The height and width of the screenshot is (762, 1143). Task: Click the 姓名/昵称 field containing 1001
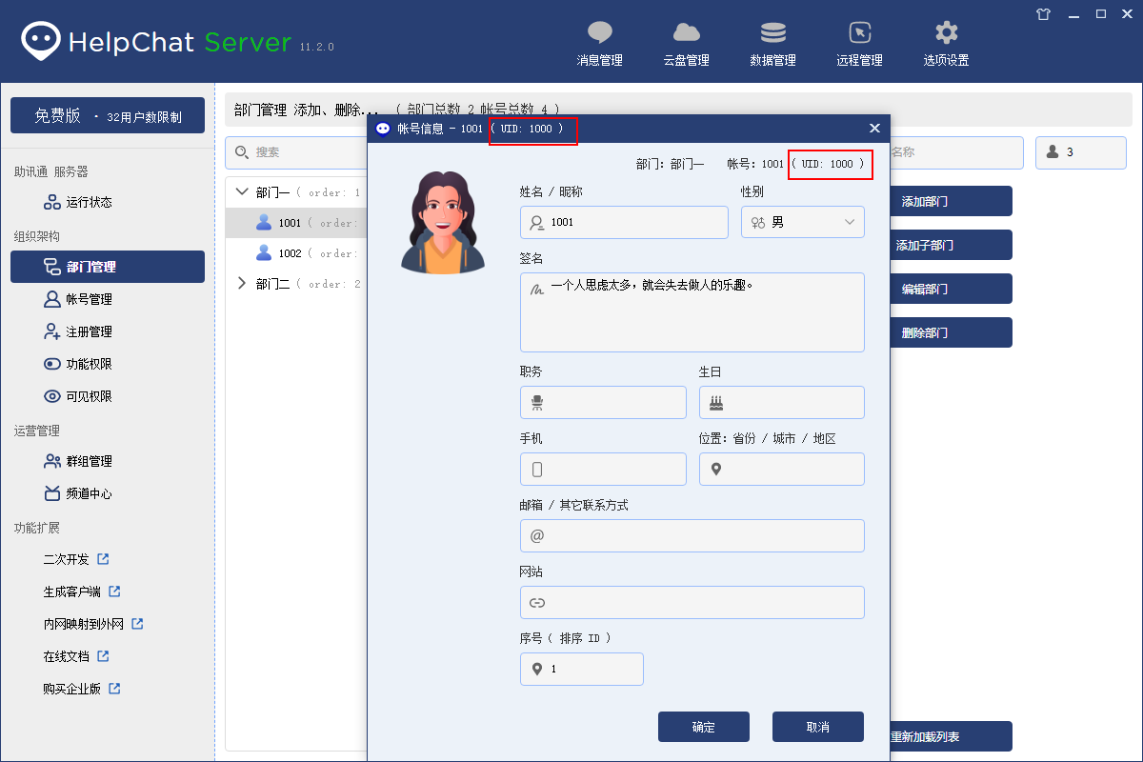[x=624, y=222]
